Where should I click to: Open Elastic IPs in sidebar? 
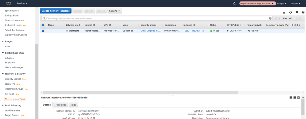click(10, 84)
